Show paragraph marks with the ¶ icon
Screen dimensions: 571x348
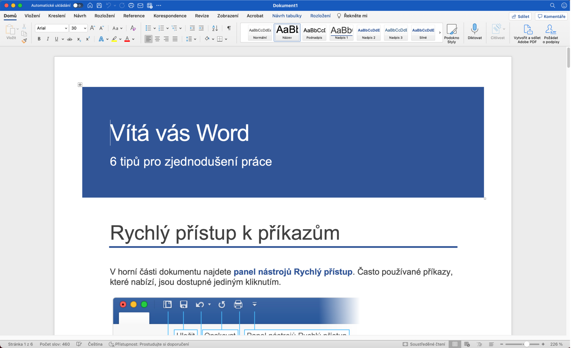[229, 28]
